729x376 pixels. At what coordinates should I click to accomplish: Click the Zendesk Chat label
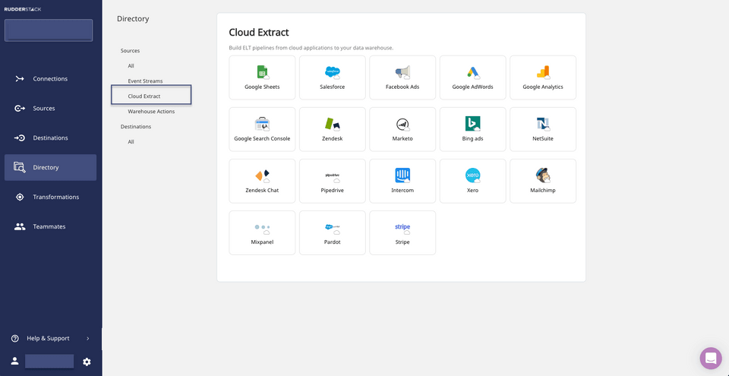[x=262, y=191]
